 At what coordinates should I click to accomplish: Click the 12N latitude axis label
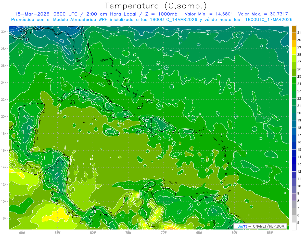point(4,184)
